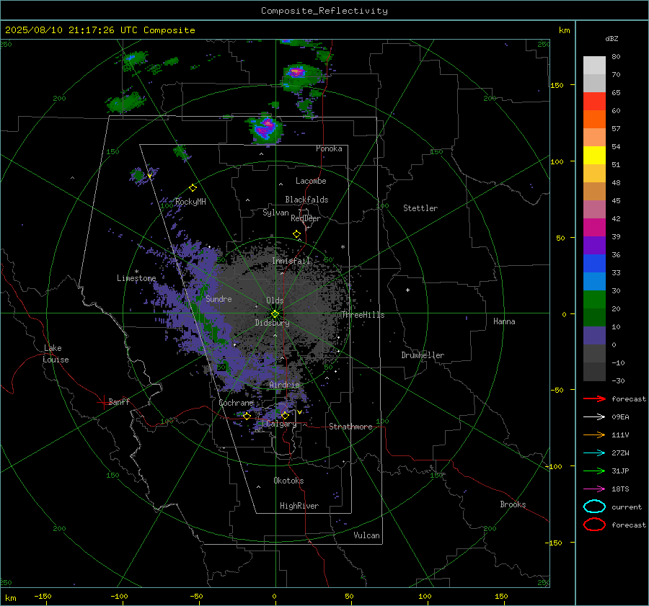Click the Strathmore city label
Screen dimensions: 649x606
[x=350, y=427]
